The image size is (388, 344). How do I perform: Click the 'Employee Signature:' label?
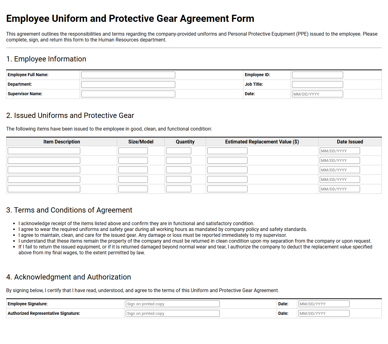pos(28,304)
